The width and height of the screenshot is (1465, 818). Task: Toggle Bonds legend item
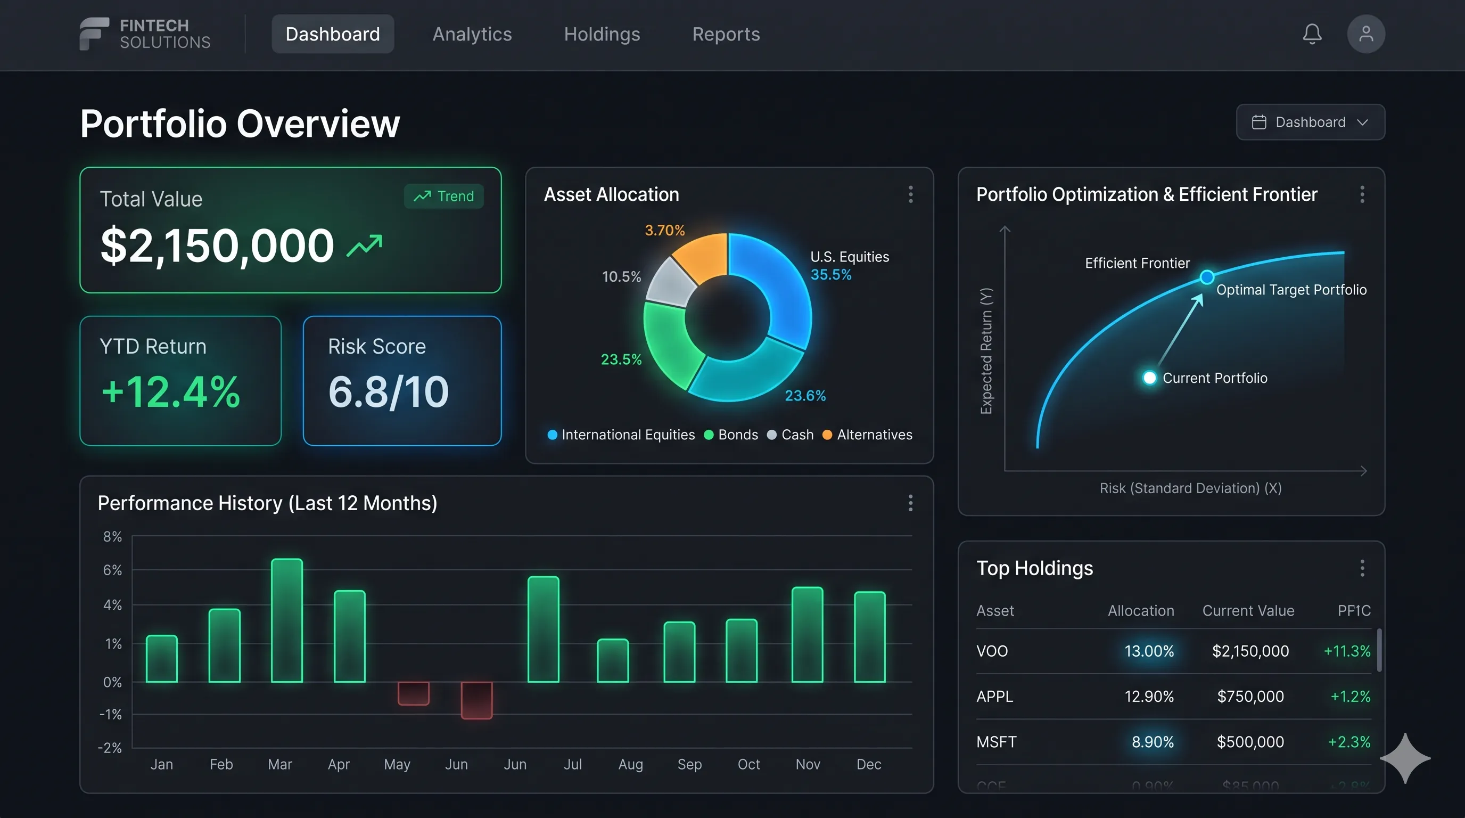click(x=731, y=435)
